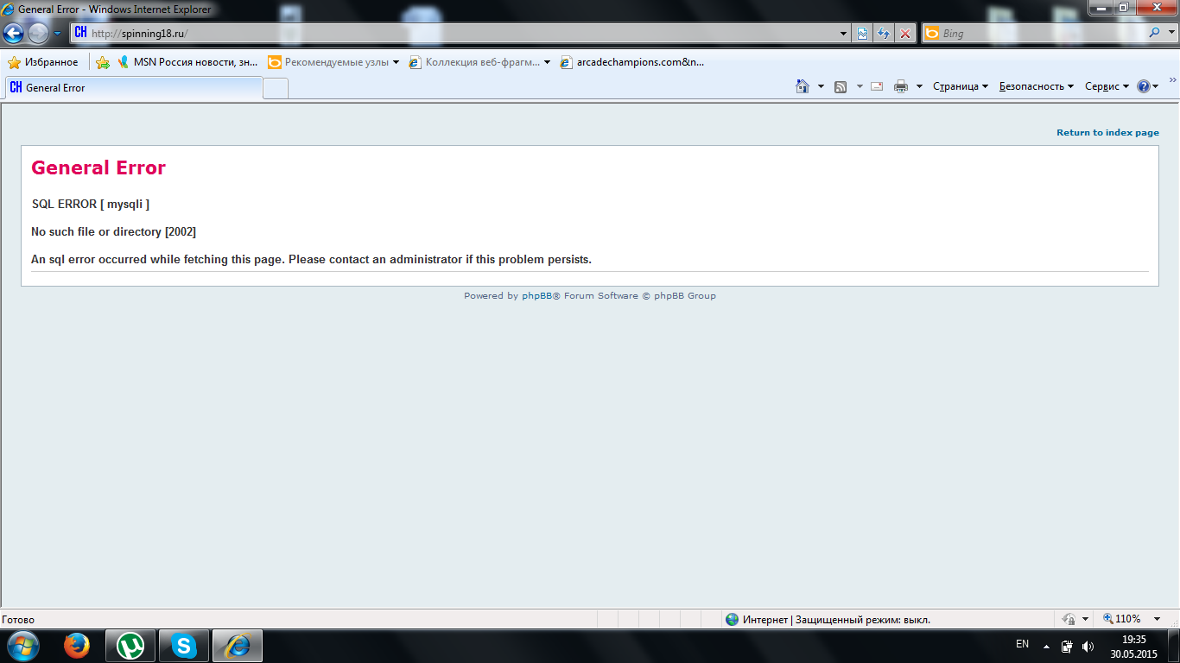
Task: Follow the phpBB link in footer
Action: tap(536, 296)
